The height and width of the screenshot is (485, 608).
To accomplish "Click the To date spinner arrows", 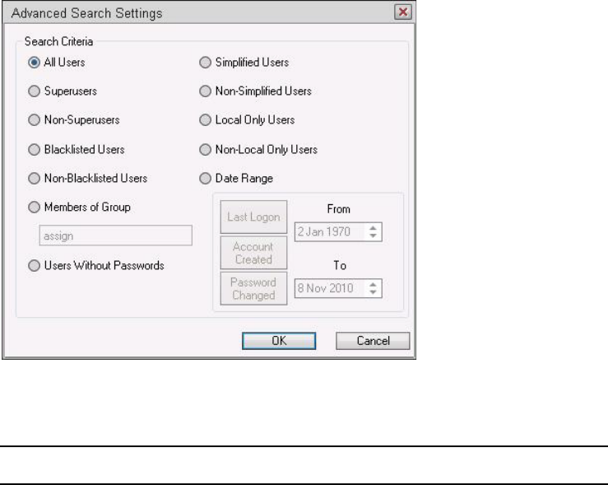I will click(375, 289).
